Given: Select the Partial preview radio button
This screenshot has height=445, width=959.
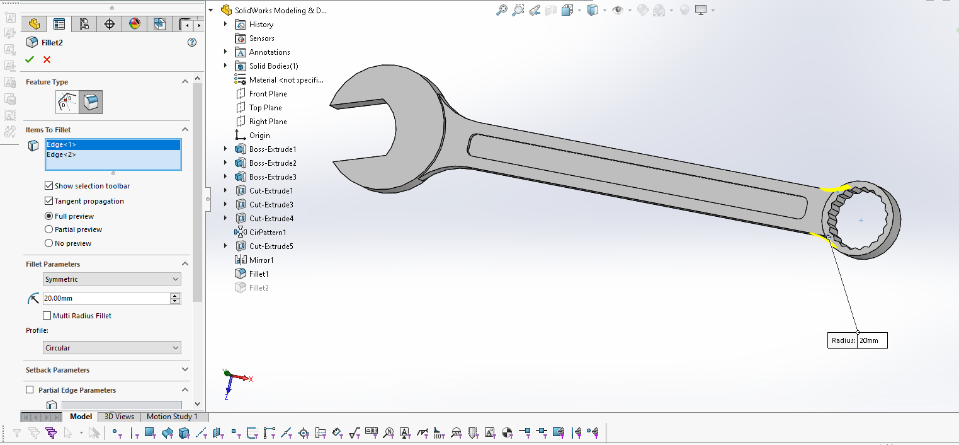Looking at the screenshot, I should 49,229.
